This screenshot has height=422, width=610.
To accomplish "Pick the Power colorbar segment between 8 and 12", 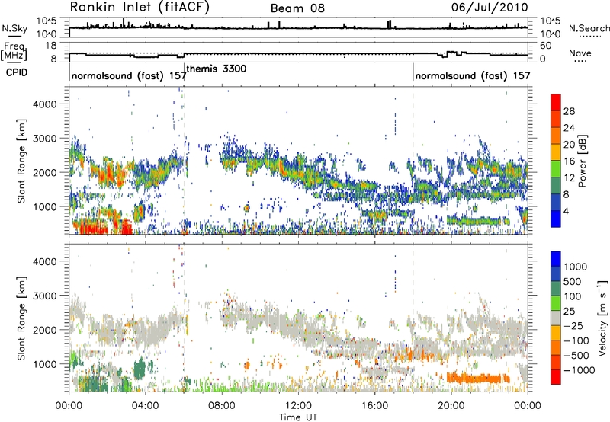I will tap(556, 185).
